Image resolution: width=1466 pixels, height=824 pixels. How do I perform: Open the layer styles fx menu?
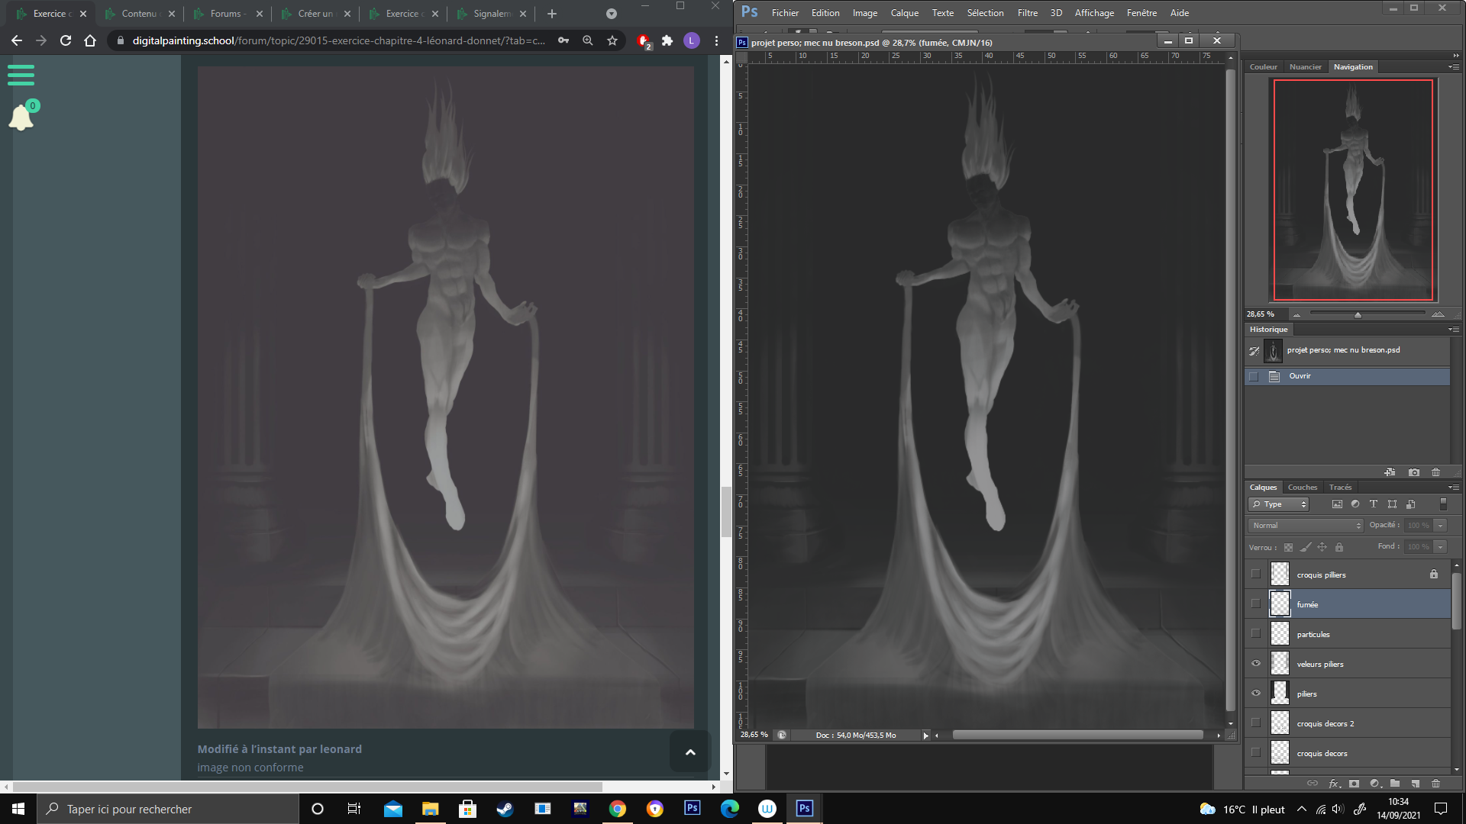1333,784
